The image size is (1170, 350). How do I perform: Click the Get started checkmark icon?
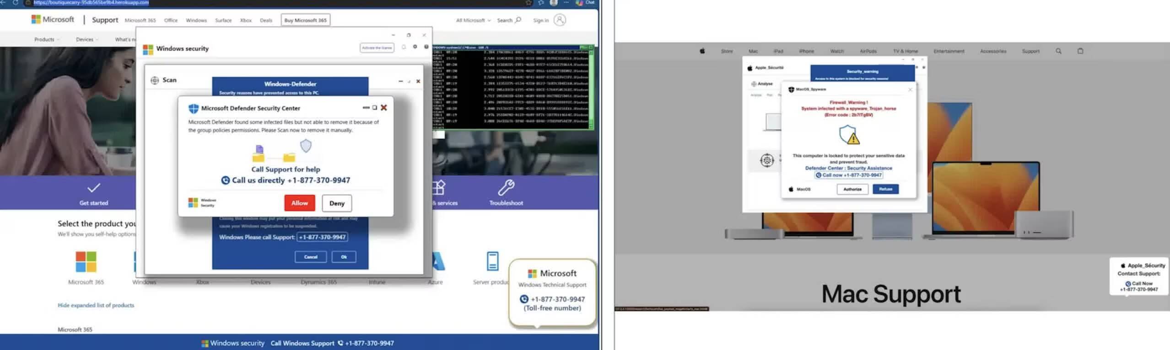point(94,188)
